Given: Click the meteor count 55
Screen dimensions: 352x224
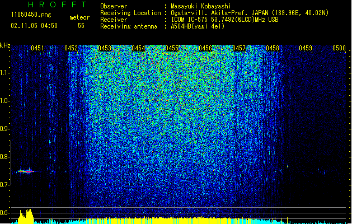Looking at the screenshot, I should [81, 26].
